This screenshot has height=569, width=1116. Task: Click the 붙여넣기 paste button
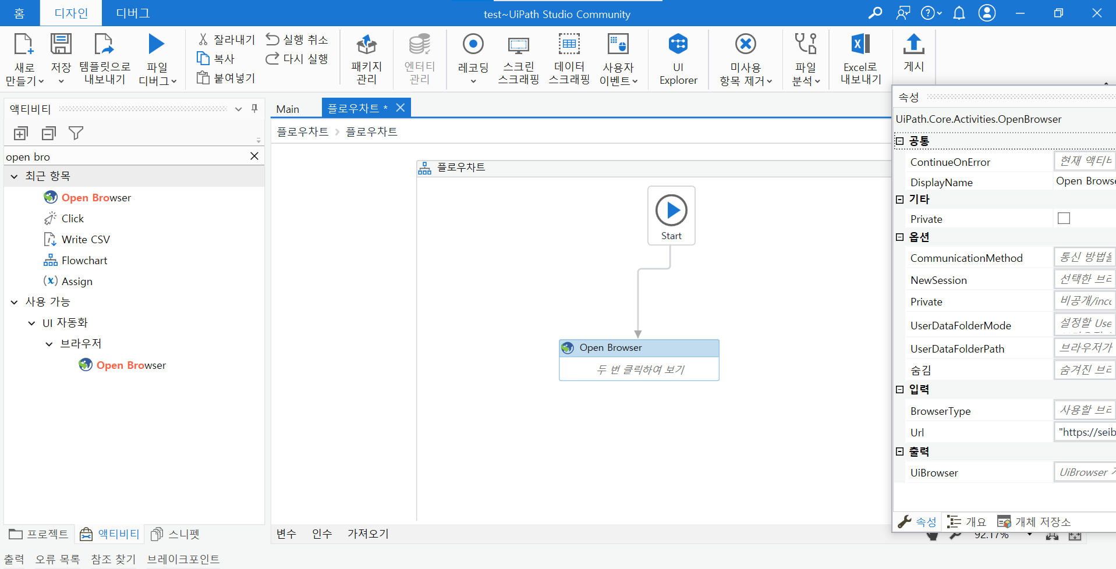click(x=226, y=78)
